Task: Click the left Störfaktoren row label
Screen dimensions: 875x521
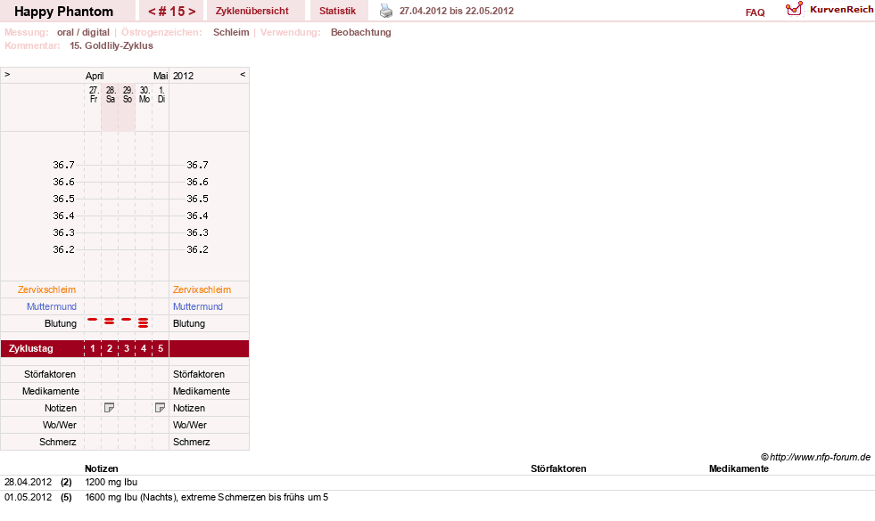Action: point(50,374)
